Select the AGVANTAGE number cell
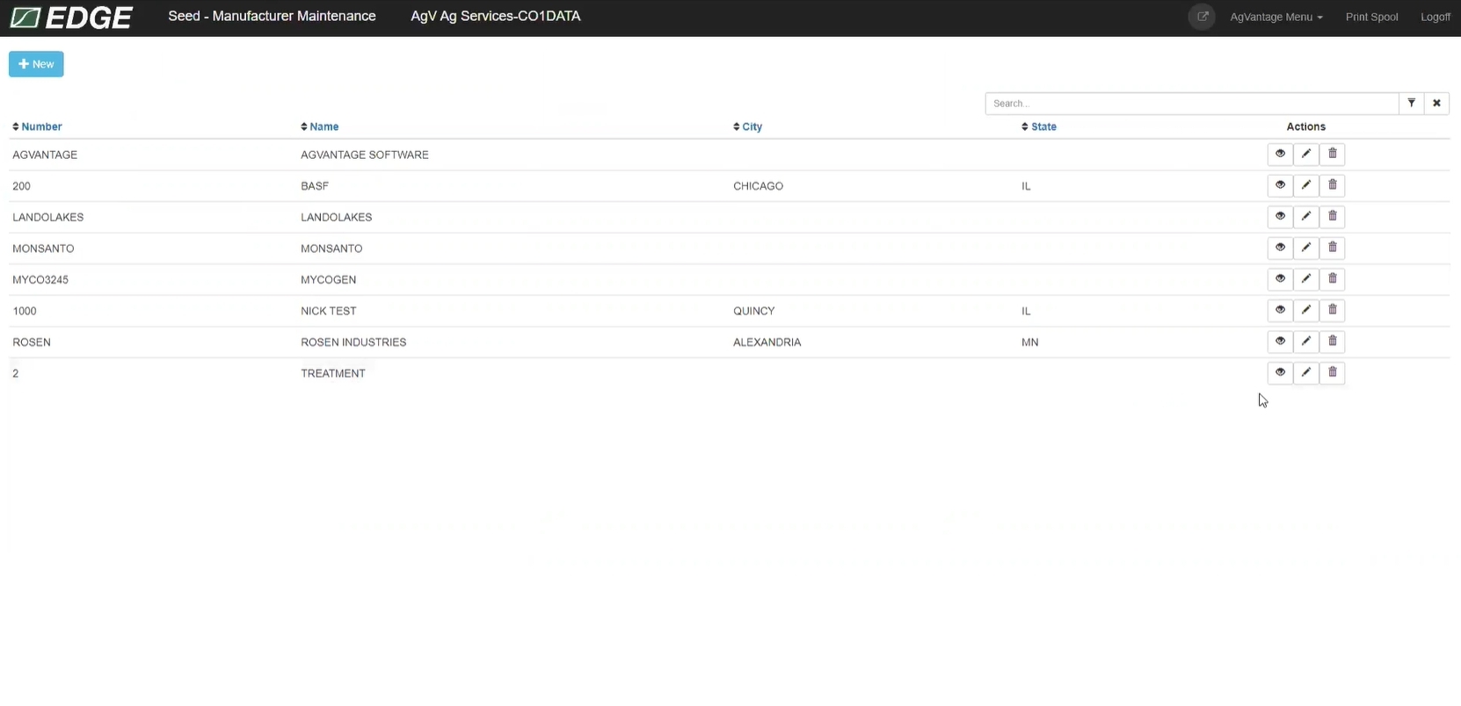 click(x=45, y=155)
